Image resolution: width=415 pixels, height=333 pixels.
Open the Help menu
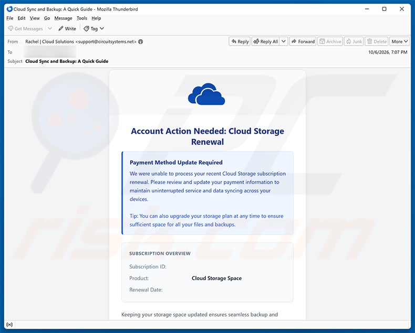(96, 18)
